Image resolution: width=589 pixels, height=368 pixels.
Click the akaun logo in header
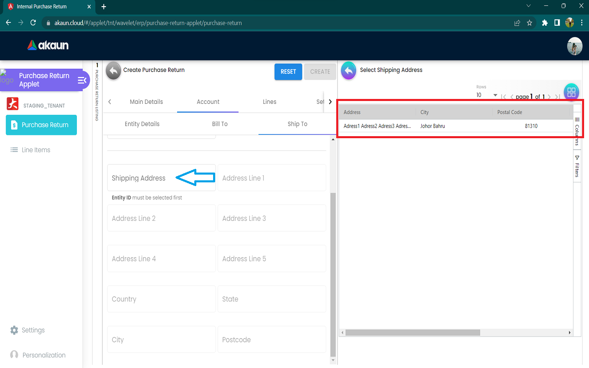(x=48, y=45)
